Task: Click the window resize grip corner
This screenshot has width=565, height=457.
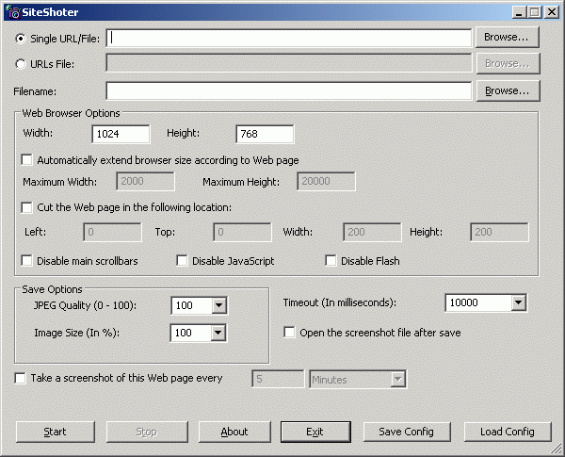Action: pos(557,449)
